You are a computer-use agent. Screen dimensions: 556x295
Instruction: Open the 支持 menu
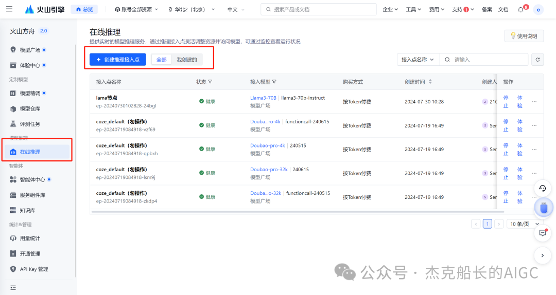point(463,10)
